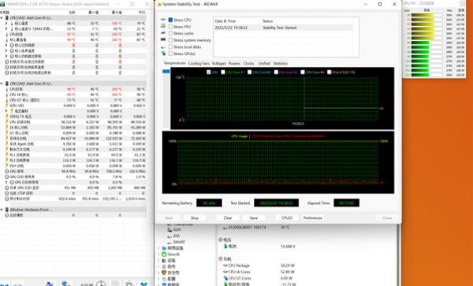Image resolution: width=473 pixels, height=286 pixels.
Task: Expand the 电压偏移 row in HWiNFO
Action: click(x=6, y=111)
